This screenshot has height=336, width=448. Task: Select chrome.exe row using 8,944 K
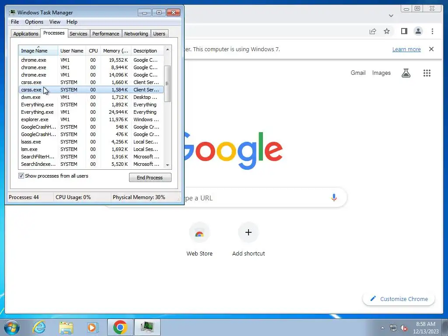(91, 67)
